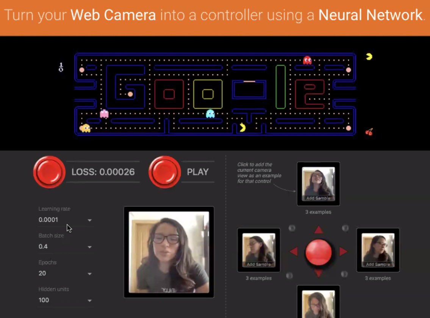Click the Pac-Man lives icon beside the maze

pos(369,56)
